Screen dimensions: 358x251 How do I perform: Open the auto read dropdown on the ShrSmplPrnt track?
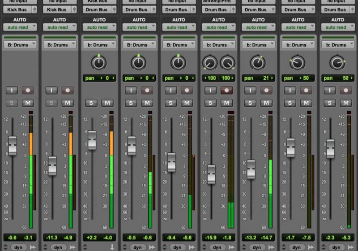(218, 27)
